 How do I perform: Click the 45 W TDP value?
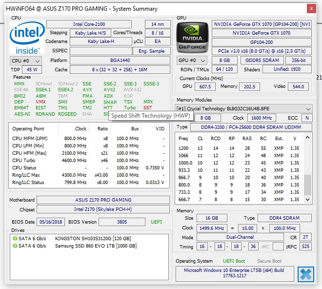[32, 69]
